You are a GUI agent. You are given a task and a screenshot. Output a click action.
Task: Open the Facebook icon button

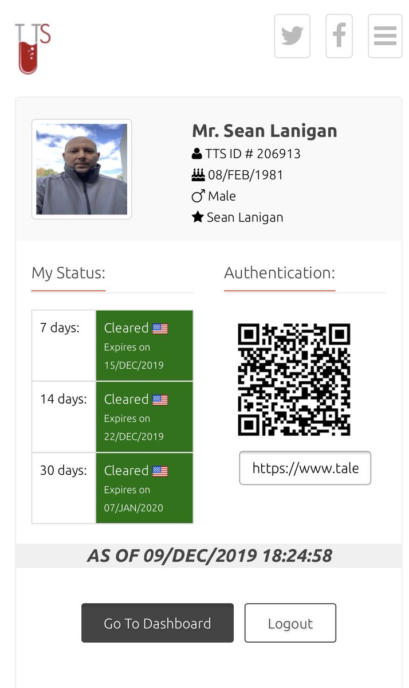point(339,36)
